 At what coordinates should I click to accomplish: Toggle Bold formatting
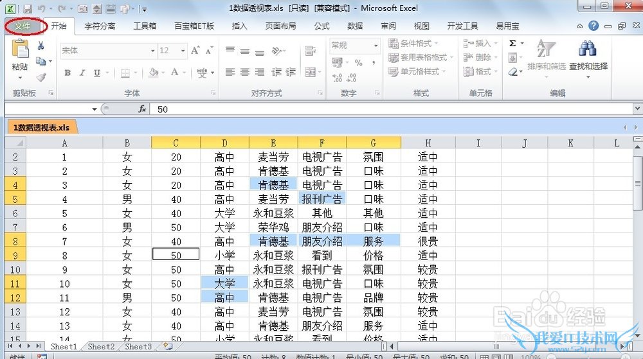(x=68, y=73)
